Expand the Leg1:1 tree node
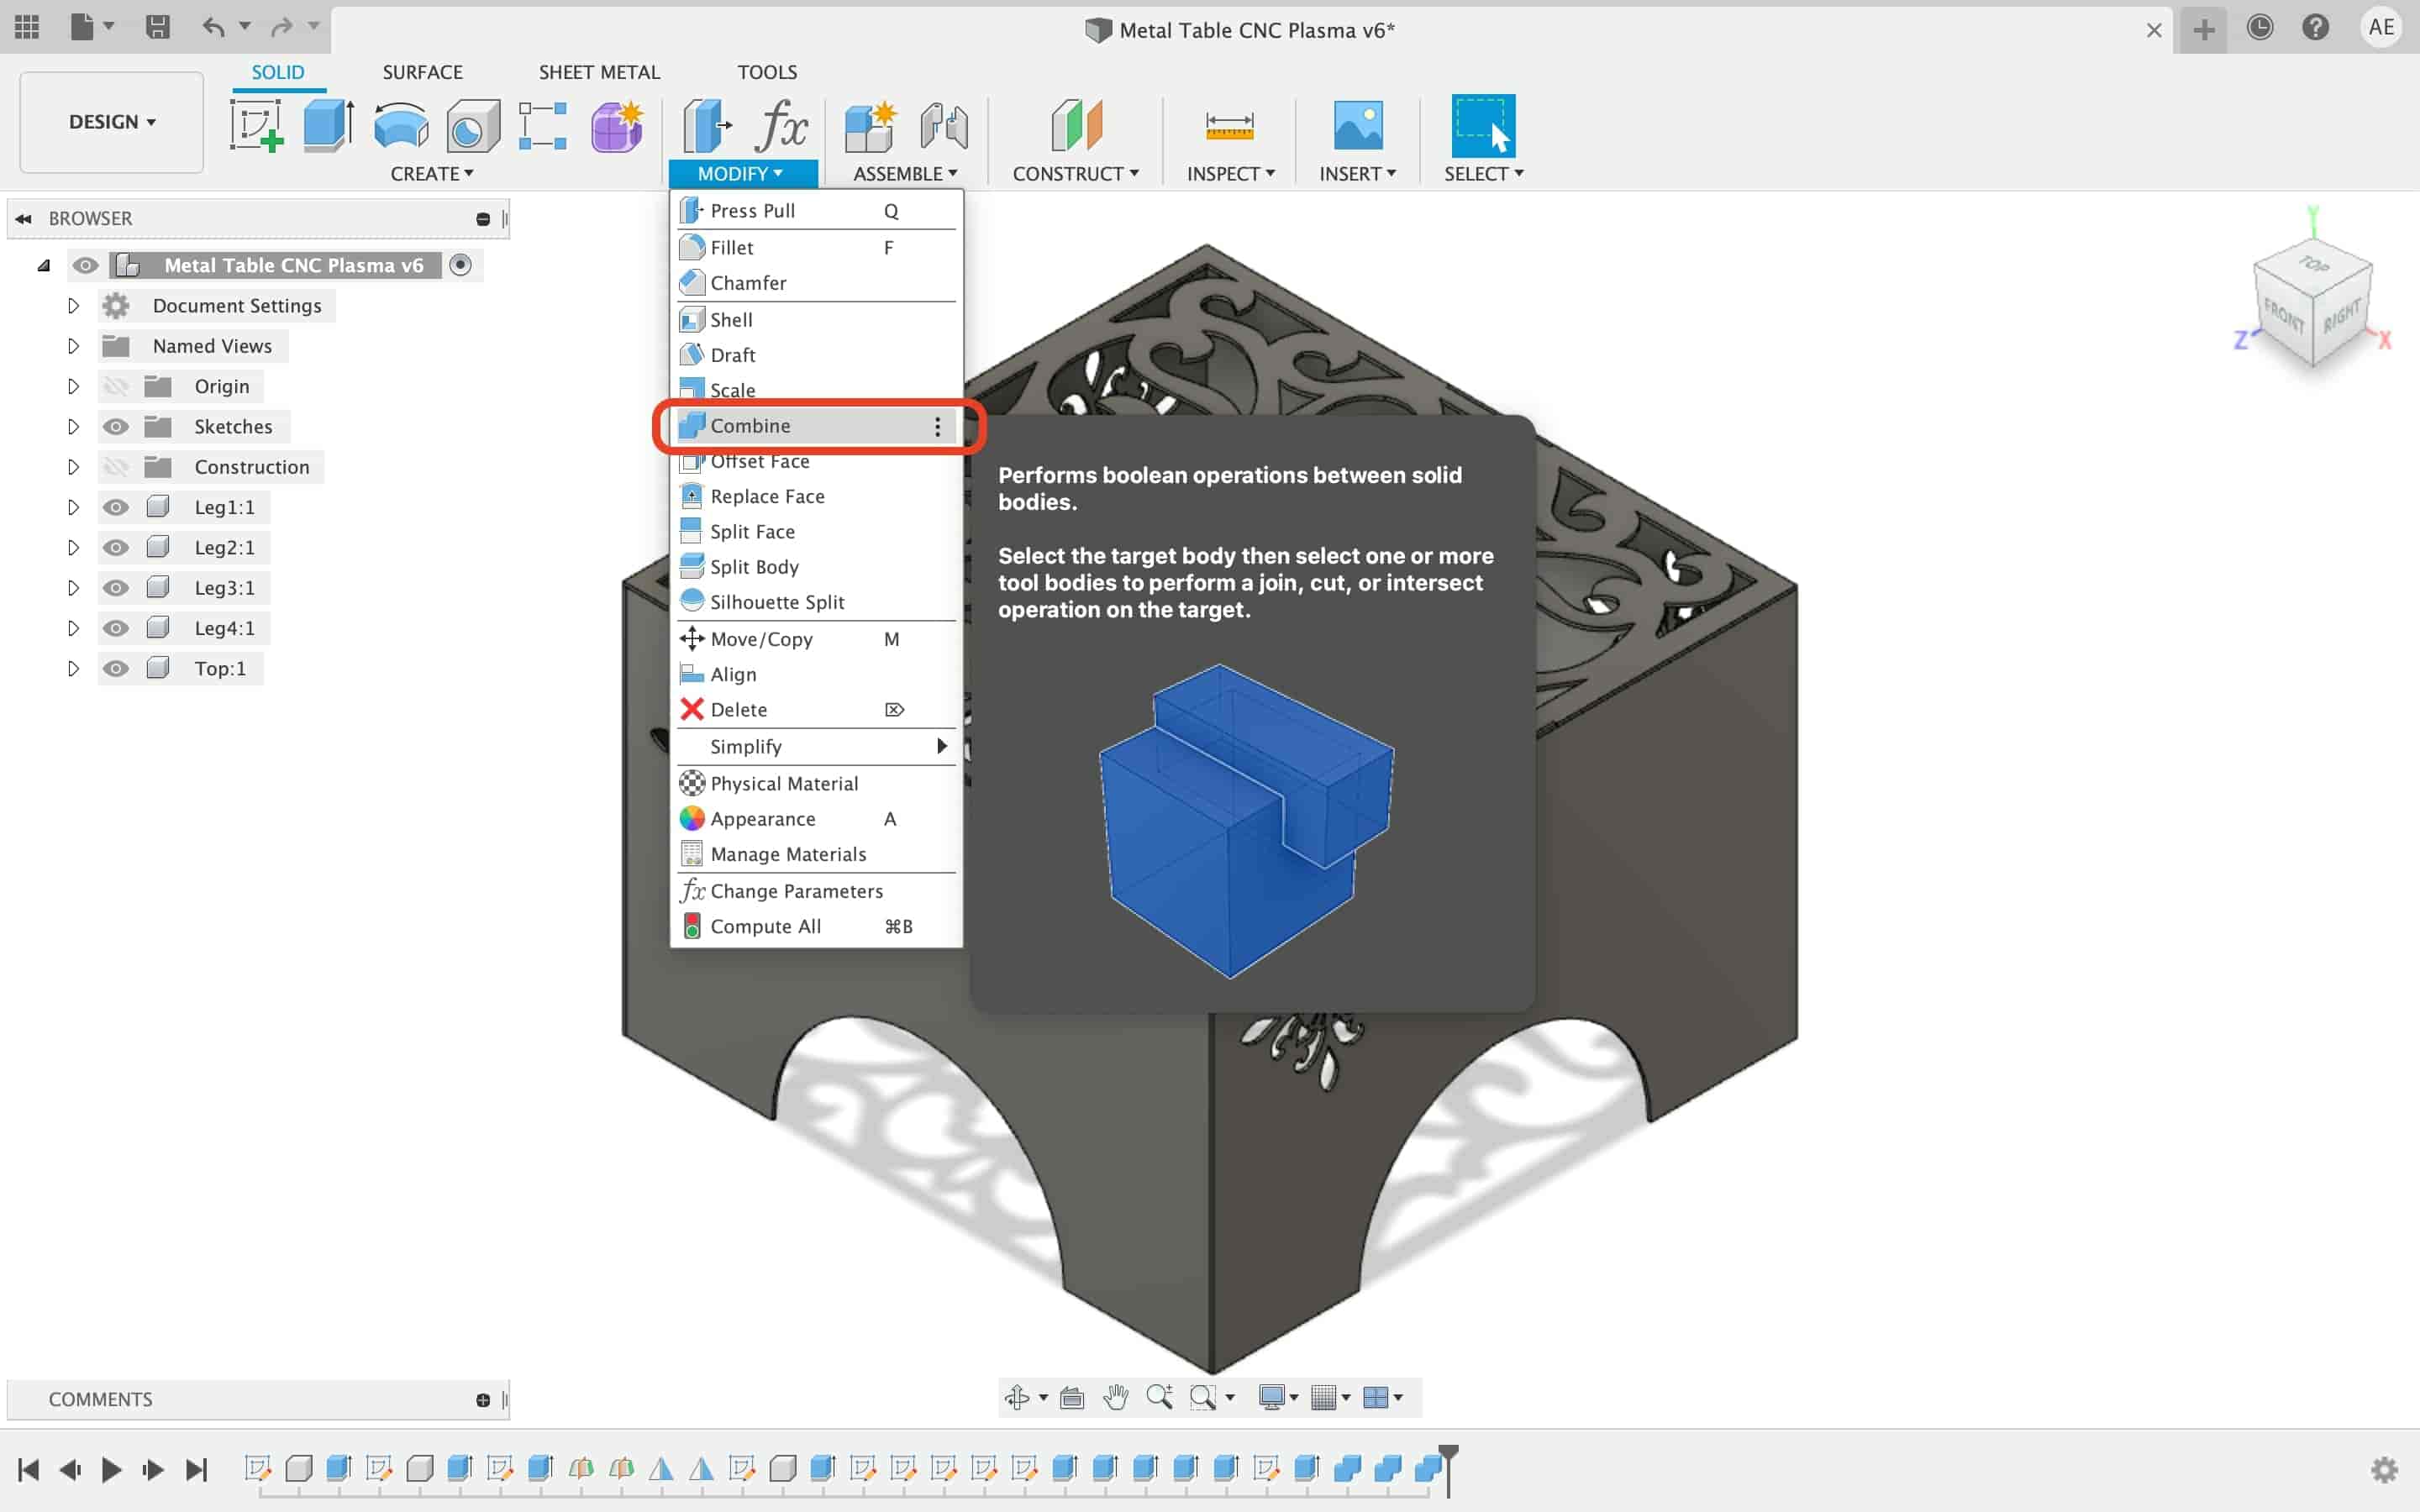 [x=73, y=507]
